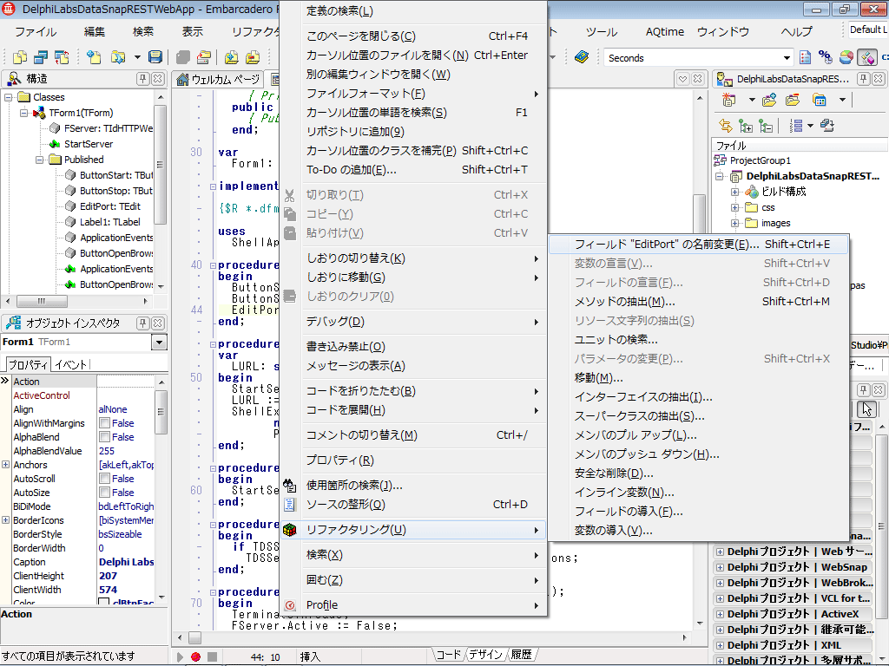
Task: Toggle the AutoSize checkbox
Action: [104, 493]
